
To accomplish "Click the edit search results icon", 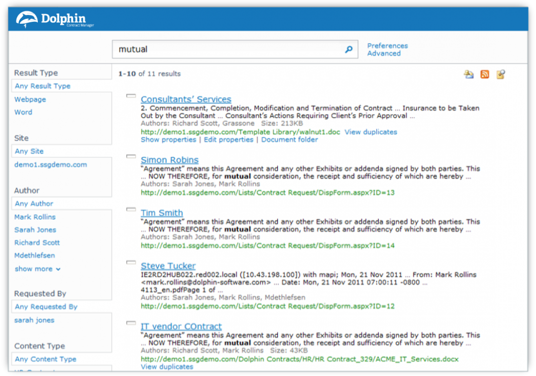I will pos(500,73).
